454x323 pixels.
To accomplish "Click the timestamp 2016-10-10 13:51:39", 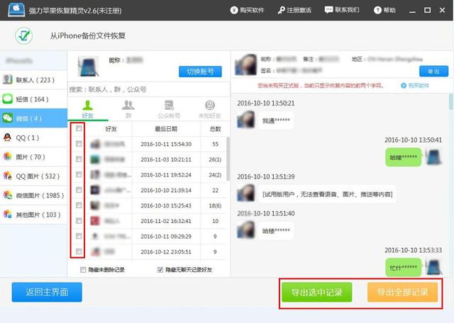I will point(266,176).
